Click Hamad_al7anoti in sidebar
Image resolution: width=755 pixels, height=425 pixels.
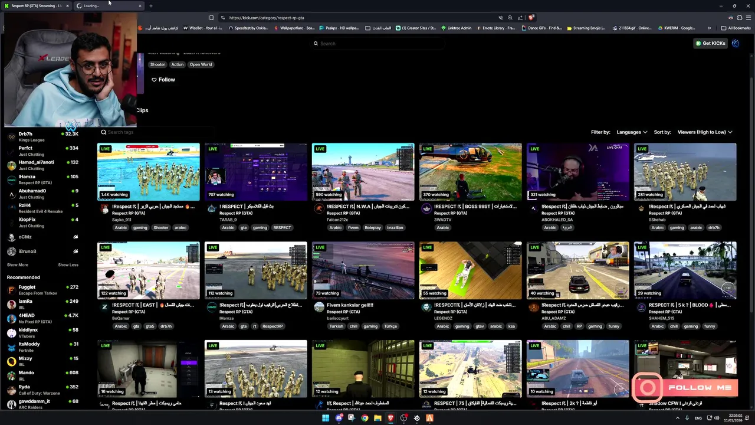pos(43,165)
